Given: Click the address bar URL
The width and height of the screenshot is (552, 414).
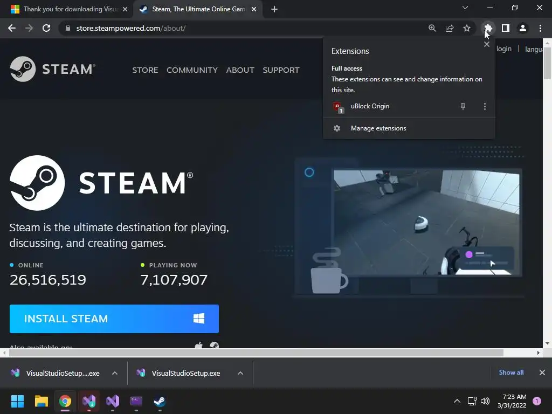Looking at the screenshot, I should point(131,28).
